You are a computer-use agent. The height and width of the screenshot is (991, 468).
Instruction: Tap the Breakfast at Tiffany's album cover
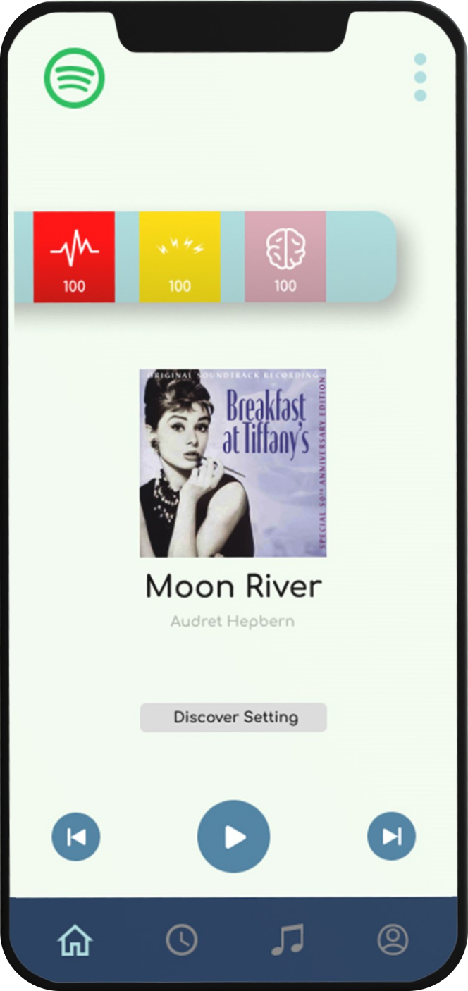click(x=233, y=463)
